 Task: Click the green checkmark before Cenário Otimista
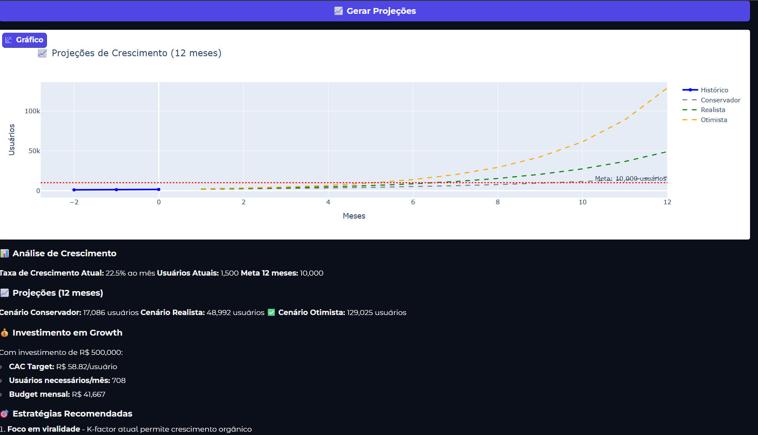(x=271, y=313)
